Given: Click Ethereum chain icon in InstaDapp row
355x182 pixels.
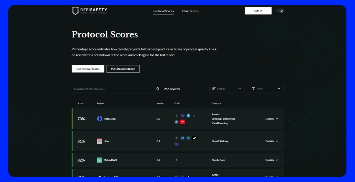Looking at the screenshot, I should click(177, 116).
